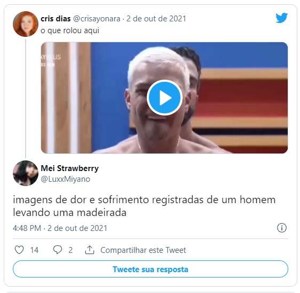
Task: Click Tweete sua resposta button
Action: tap(151, 269)
